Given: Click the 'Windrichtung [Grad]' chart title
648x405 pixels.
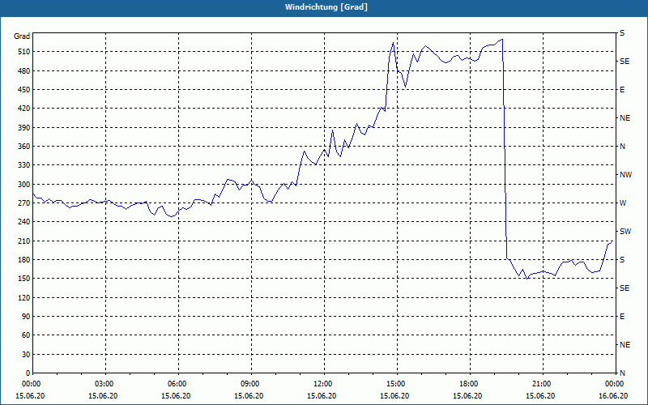Looking at the screenshot, I should point(326,7).
